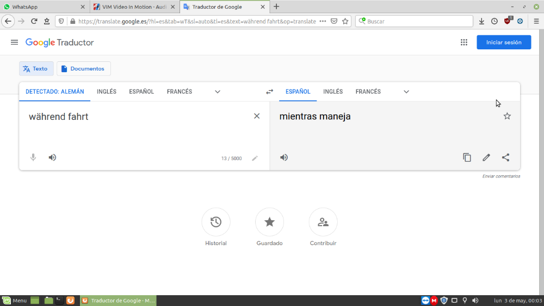Open the Google Translate hamburger menu
Screen dimensions: 544x306
[14, 42]
